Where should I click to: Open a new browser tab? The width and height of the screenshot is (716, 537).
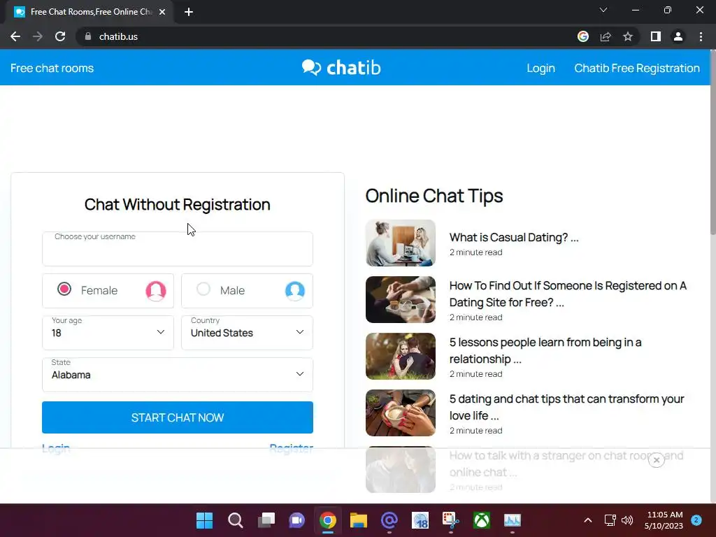tap(189, 12)
